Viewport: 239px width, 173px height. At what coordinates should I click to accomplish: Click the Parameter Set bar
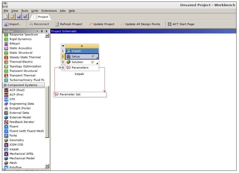(80, 94)
